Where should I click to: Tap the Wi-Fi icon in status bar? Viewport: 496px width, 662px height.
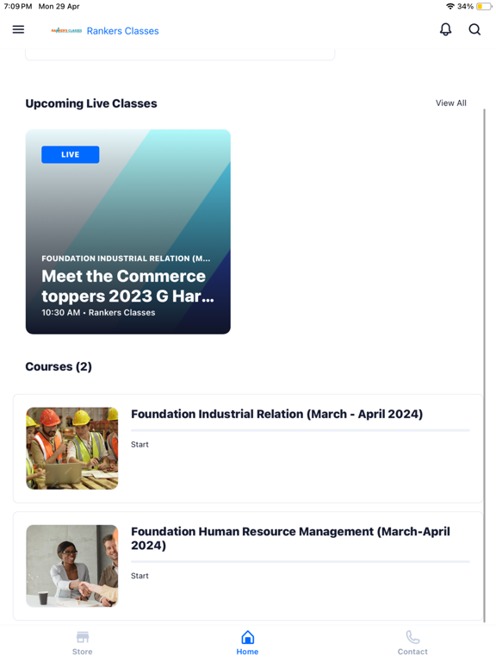[450, 6]
